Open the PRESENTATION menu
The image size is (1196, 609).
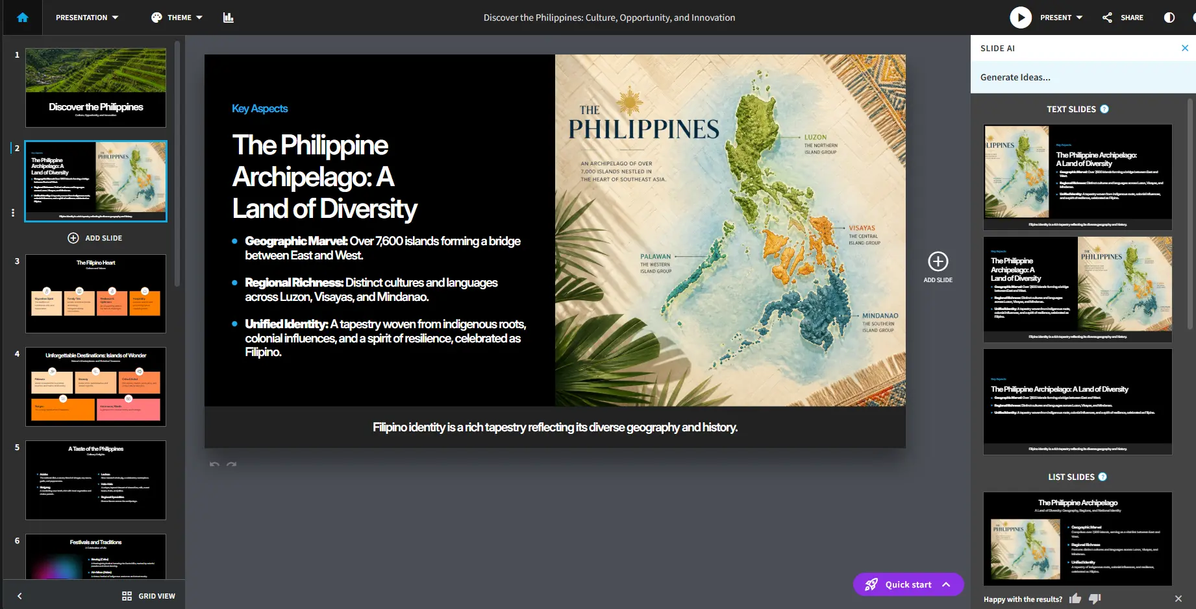click(x=87, y=18)
